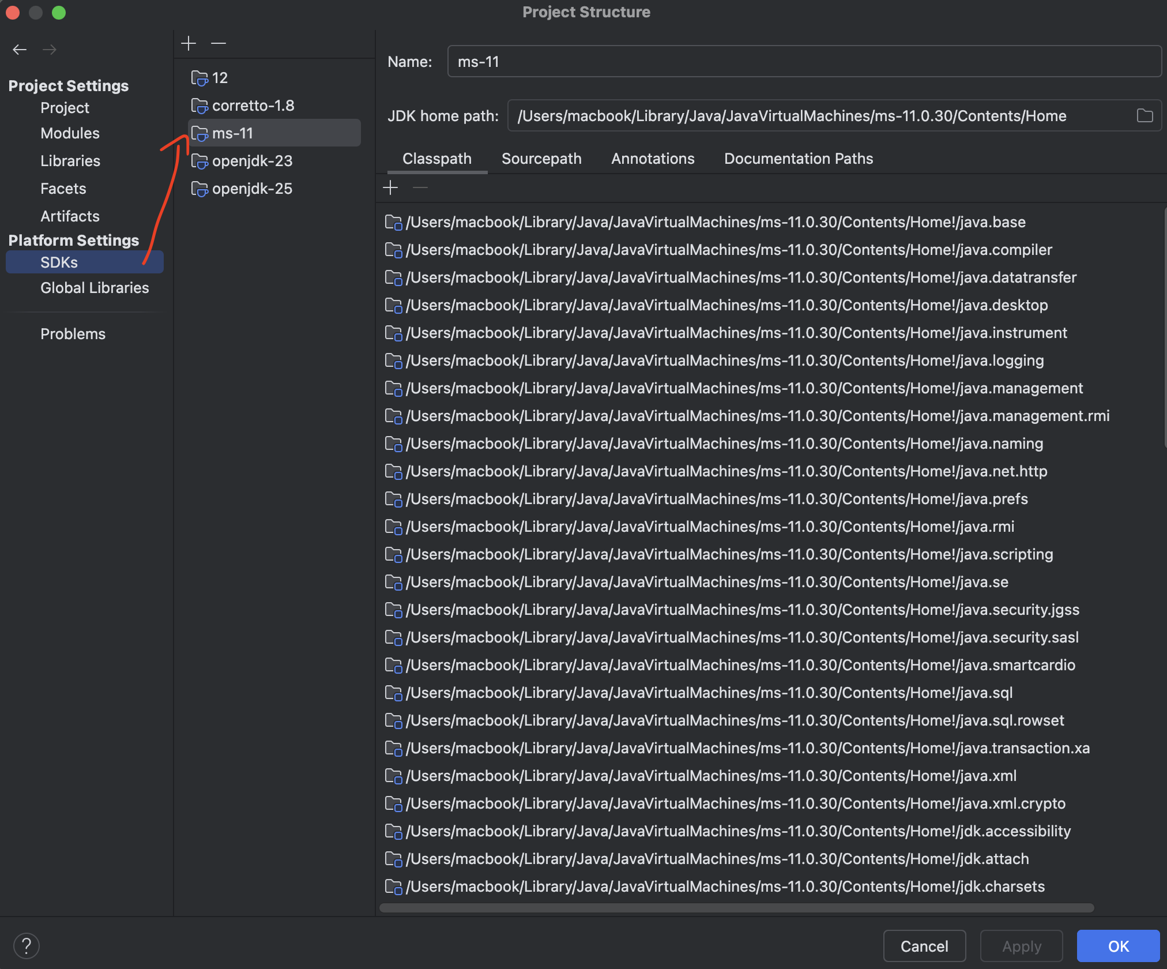Select the java.xml.crypto classpath entry
Image resolution: width=1167 pixels, height=969 pixels.
pyautogui.click(x=725, y=803)
